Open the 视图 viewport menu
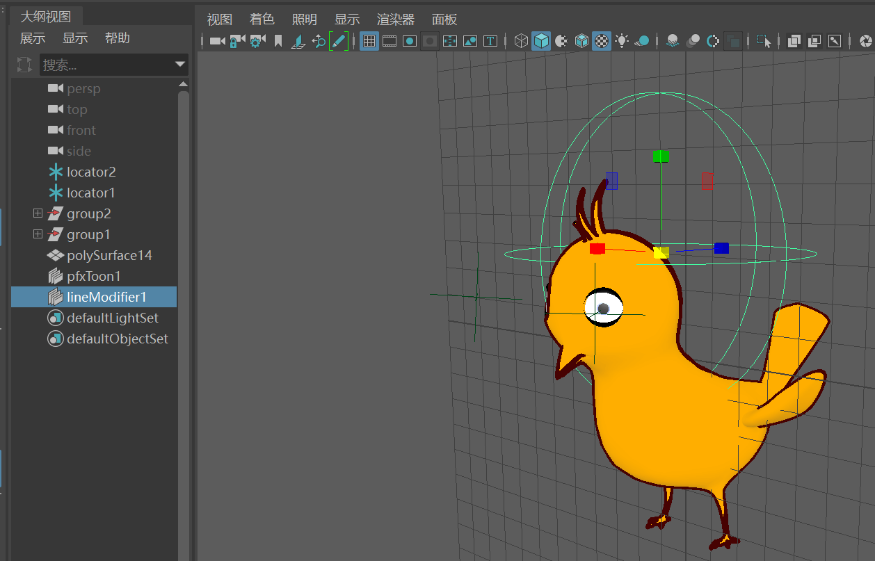875x561 pixels. [x=220, y=19]
